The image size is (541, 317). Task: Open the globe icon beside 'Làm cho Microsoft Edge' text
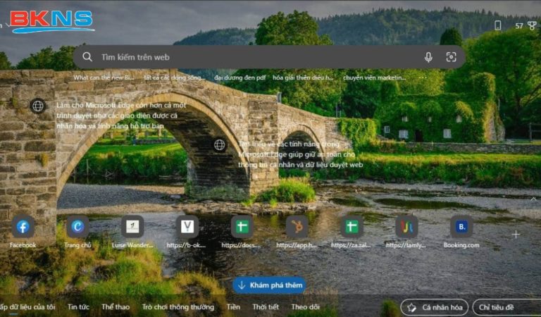point(37,106)
